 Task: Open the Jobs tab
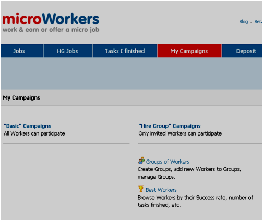(22, 51)
